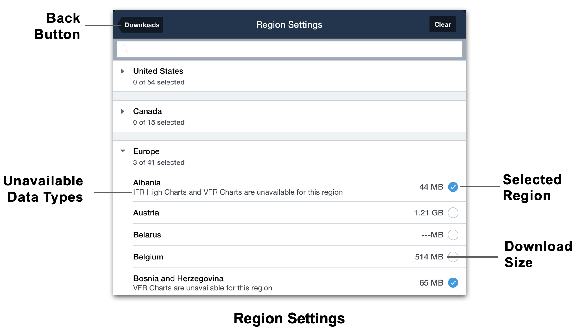Collapse the Europe region group
This screenshot has width=579, height=336.
click(x=123, y=151)
